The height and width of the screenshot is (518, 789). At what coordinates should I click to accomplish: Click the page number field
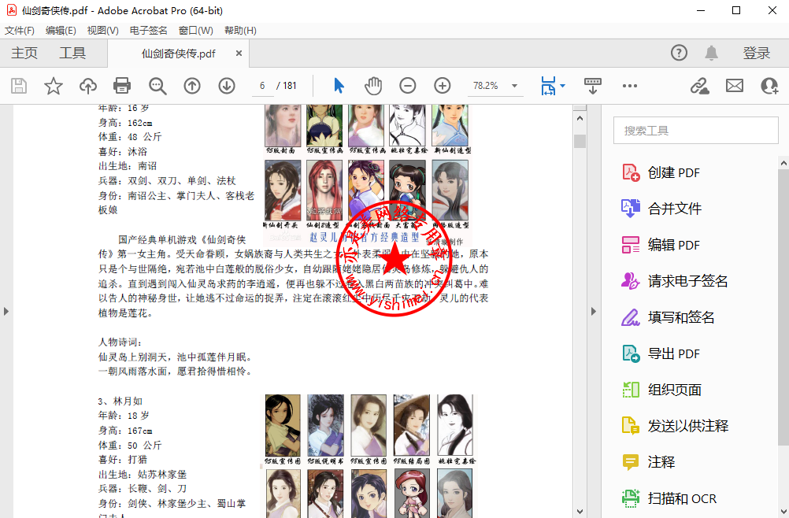[262, 86]
